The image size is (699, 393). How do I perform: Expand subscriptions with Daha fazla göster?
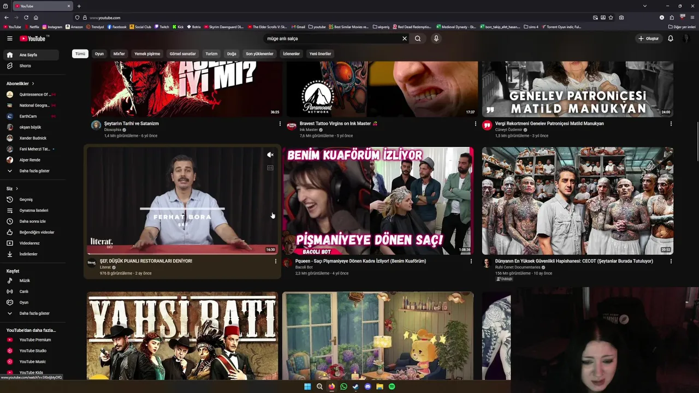pos(31,171)
